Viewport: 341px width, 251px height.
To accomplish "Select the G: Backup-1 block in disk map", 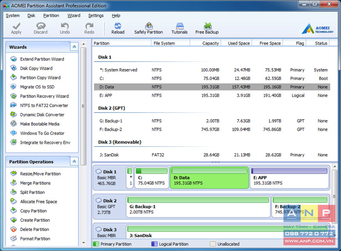I will click(x=198, y=207).
